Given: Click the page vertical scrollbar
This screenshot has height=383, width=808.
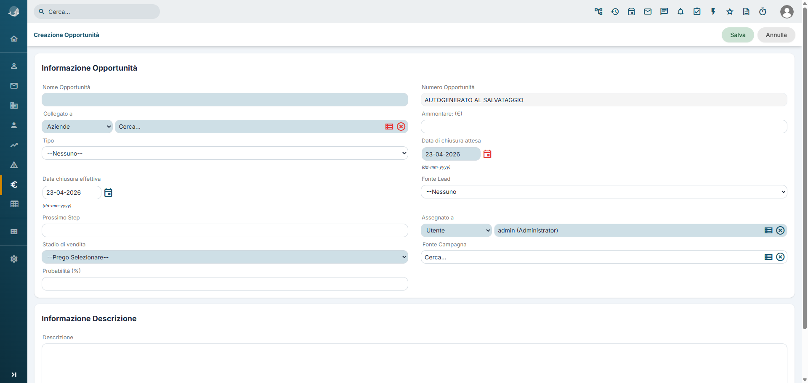Looking at the screenshot, I should pyautogui.click(x=805, y=168).
